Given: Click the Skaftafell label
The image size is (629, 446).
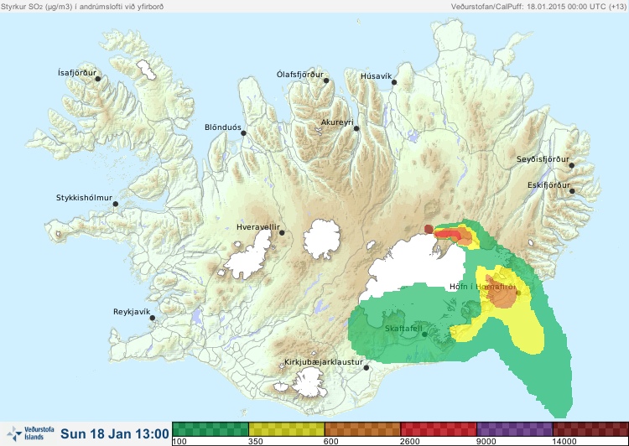Looking at the screenshot, I should pyautogui.click(x=403, y=329).
